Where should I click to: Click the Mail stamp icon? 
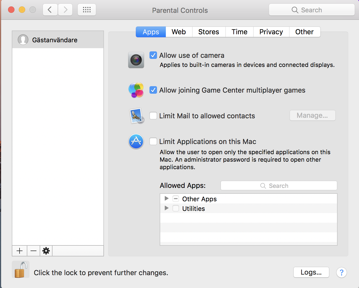(137, 116)
